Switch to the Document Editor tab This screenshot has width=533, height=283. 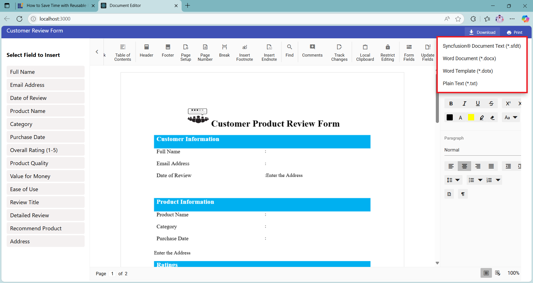(x=124, y=6)
